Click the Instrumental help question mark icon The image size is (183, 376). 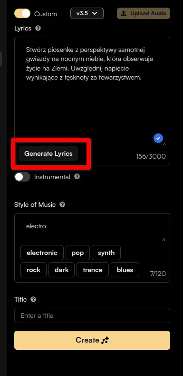point(77,177)
